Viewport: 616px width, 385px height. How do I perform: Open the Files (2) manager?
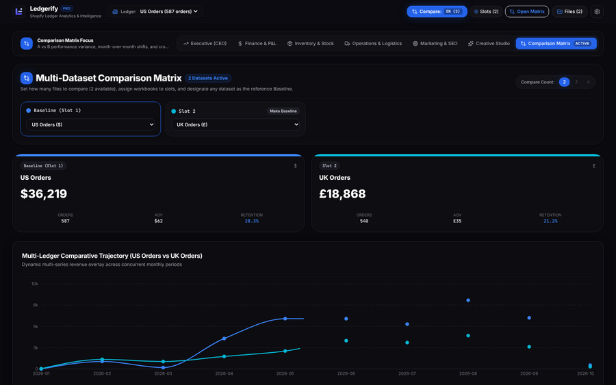[x=569, y=12]
